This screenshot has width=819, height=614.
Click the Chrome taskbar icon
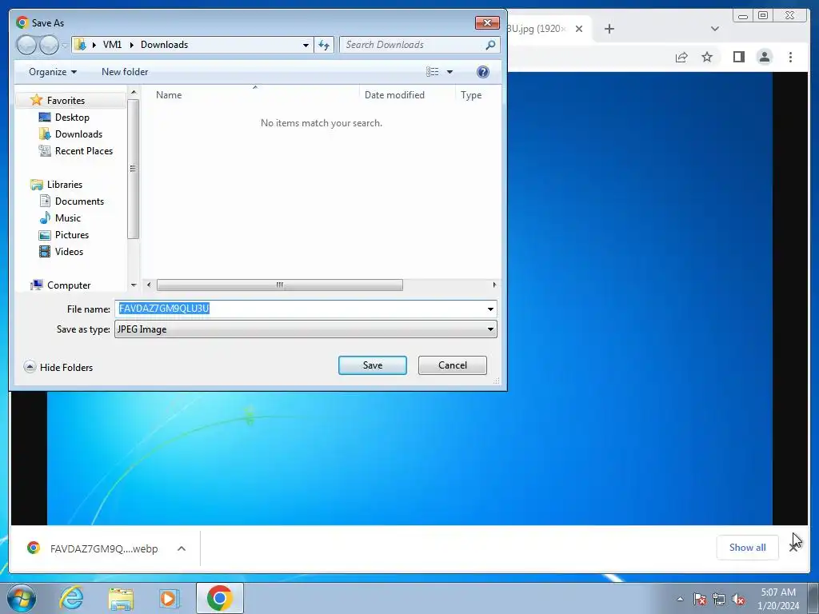pyautogui.click(x=220, y=598)
